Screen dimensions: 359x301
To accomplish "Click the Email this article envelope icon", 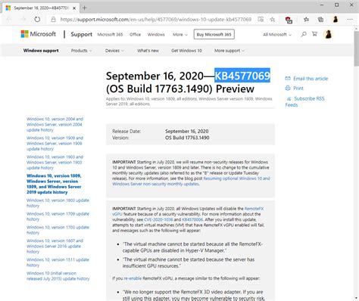I will coord(288,79).
